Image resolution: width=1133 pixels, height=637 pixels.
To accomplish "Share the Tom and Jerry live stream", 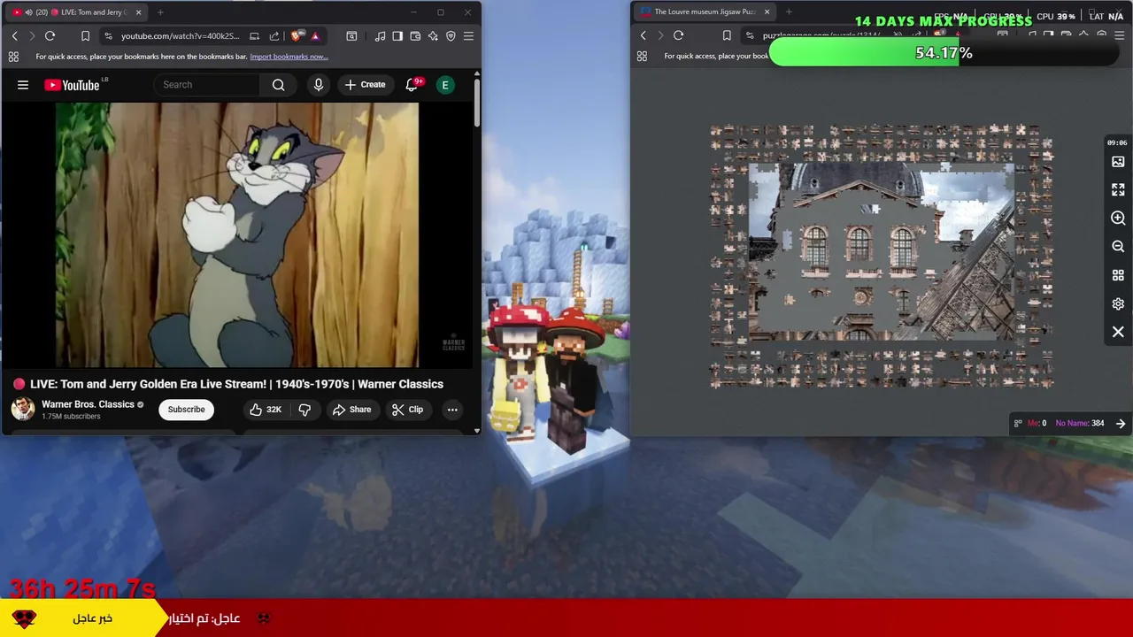I will pyautogui.click(x=351, y=410).
